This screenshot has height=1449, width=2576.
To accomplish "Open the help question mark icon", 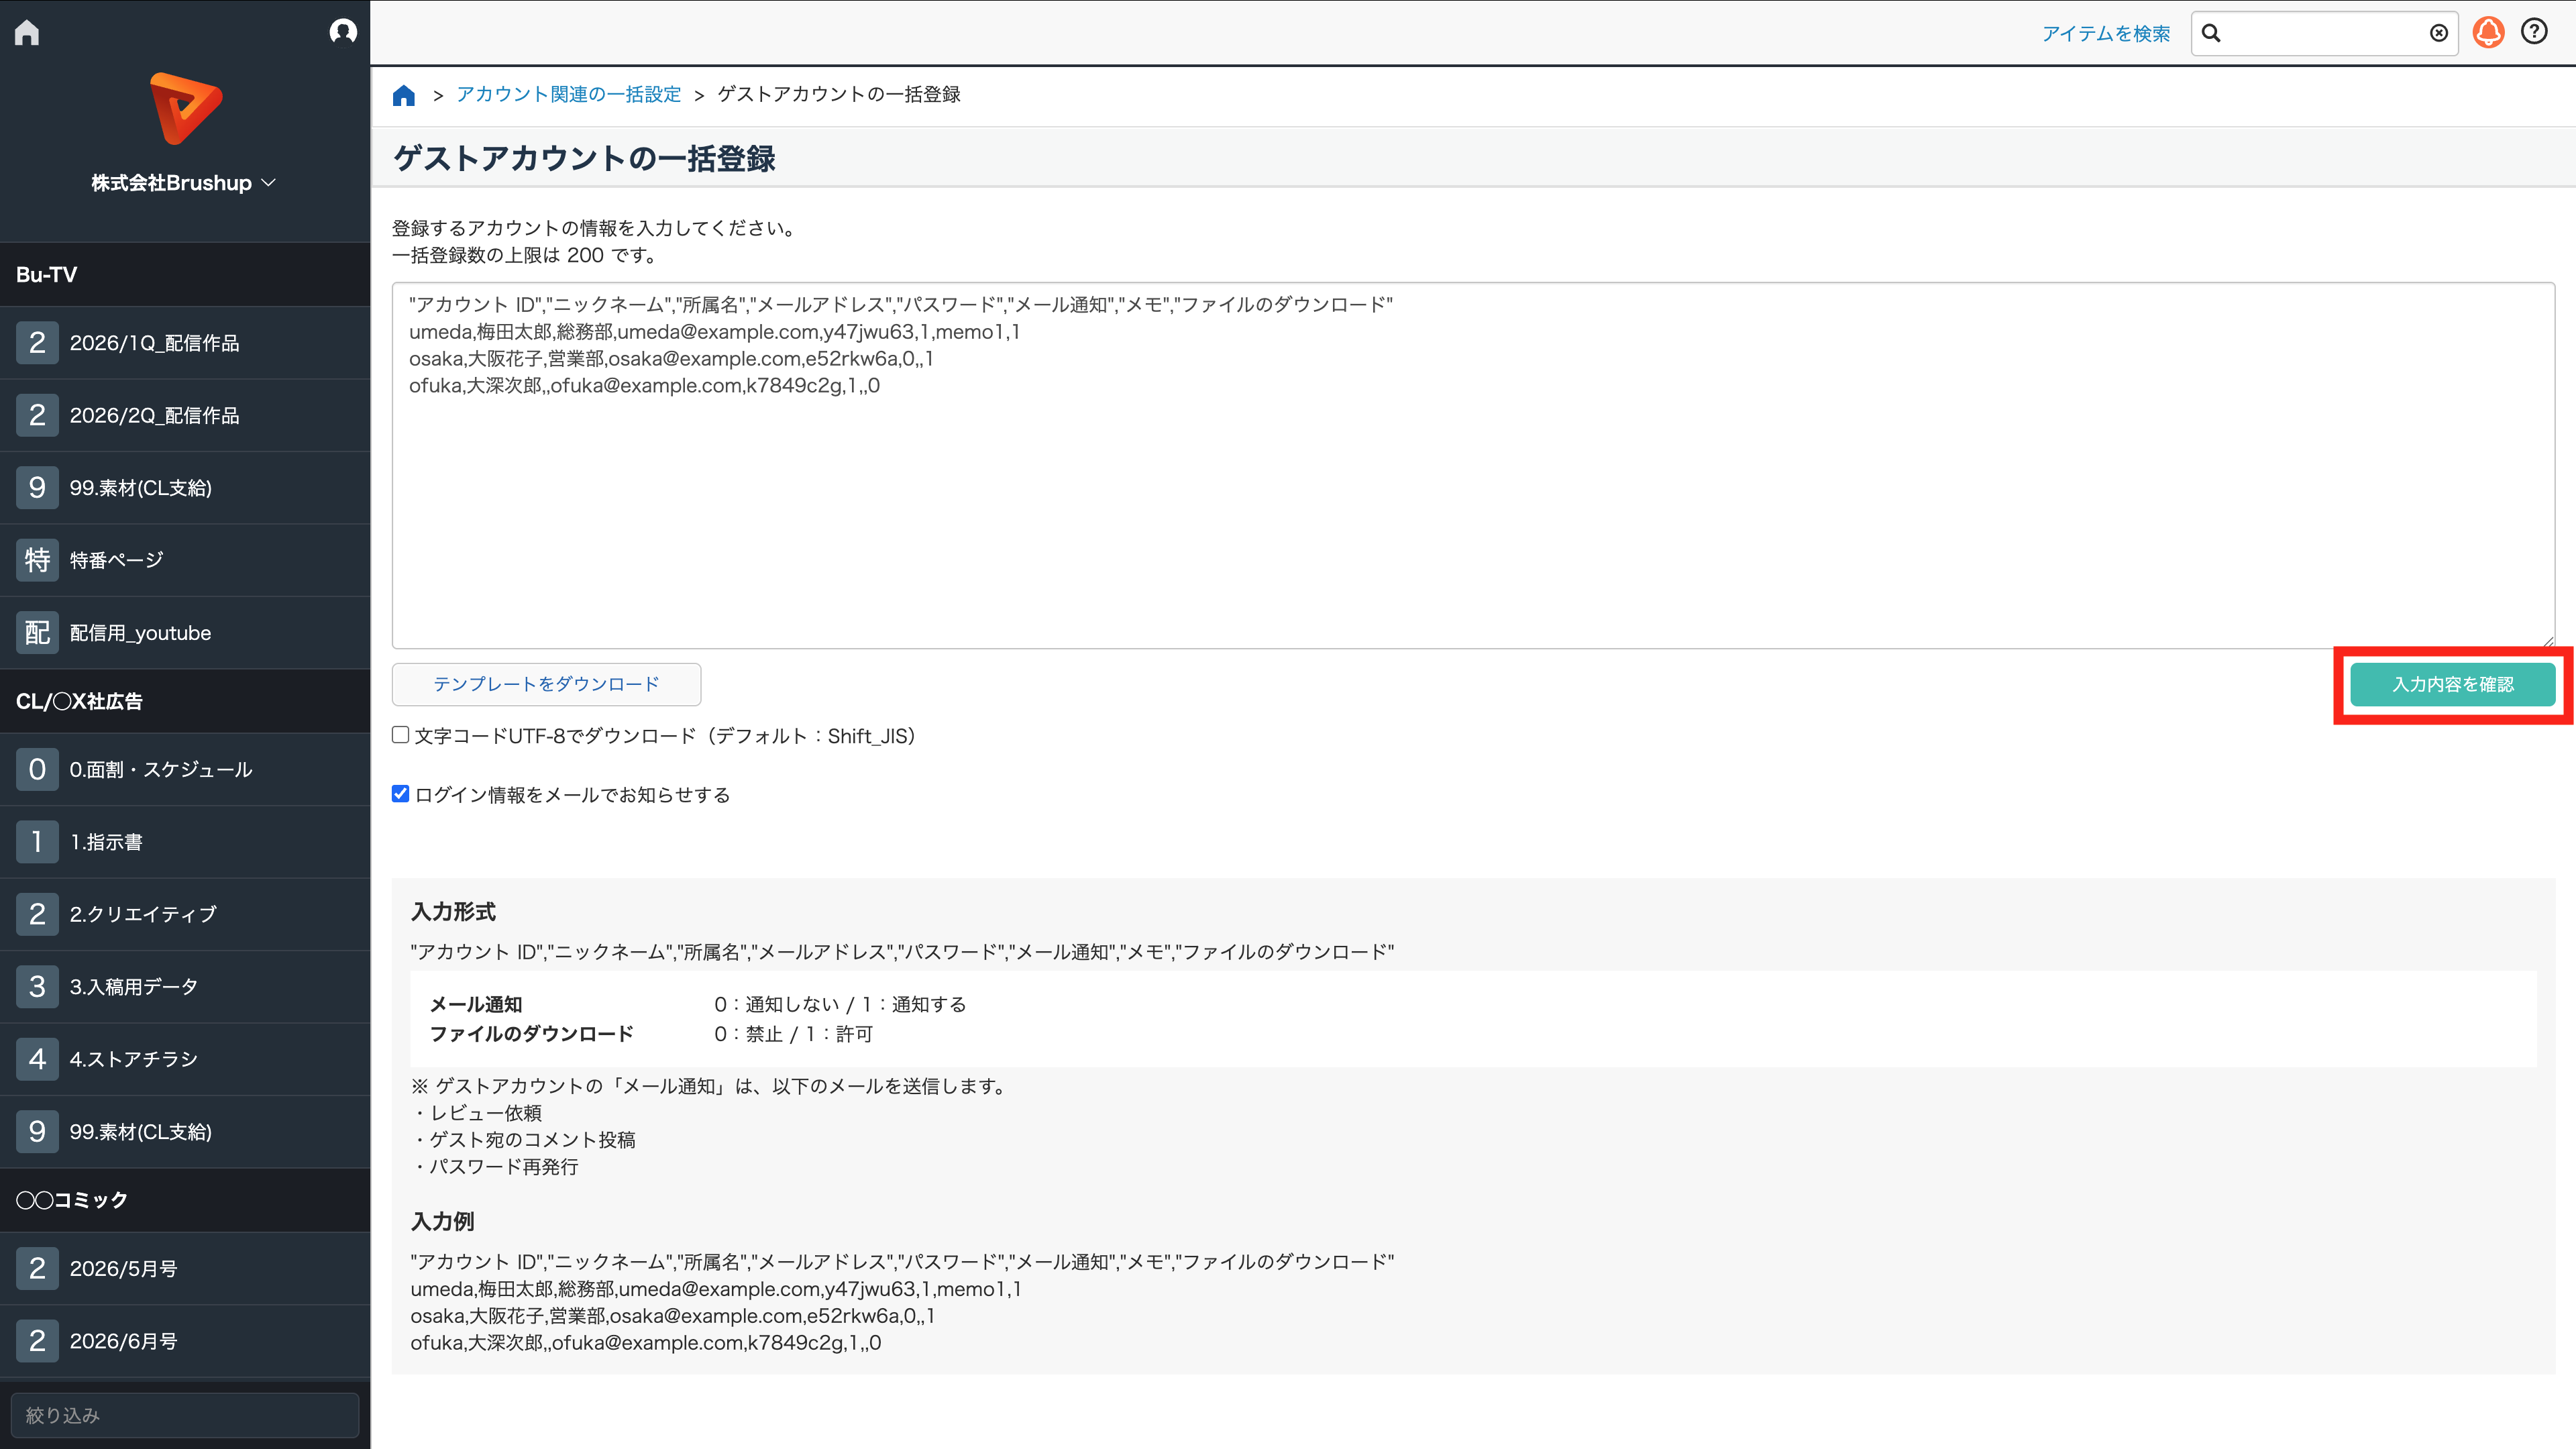I will [2534, 32].
